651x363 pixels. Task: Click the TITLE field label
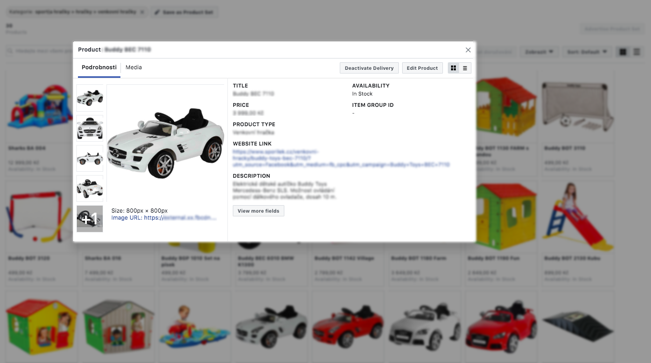(240, 86)
